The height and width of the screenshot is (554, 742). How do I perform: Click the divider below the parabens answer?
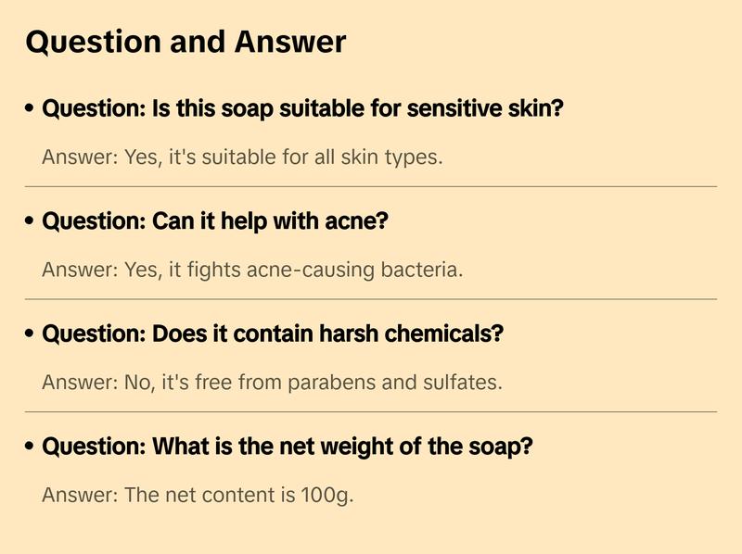[371, 411]
